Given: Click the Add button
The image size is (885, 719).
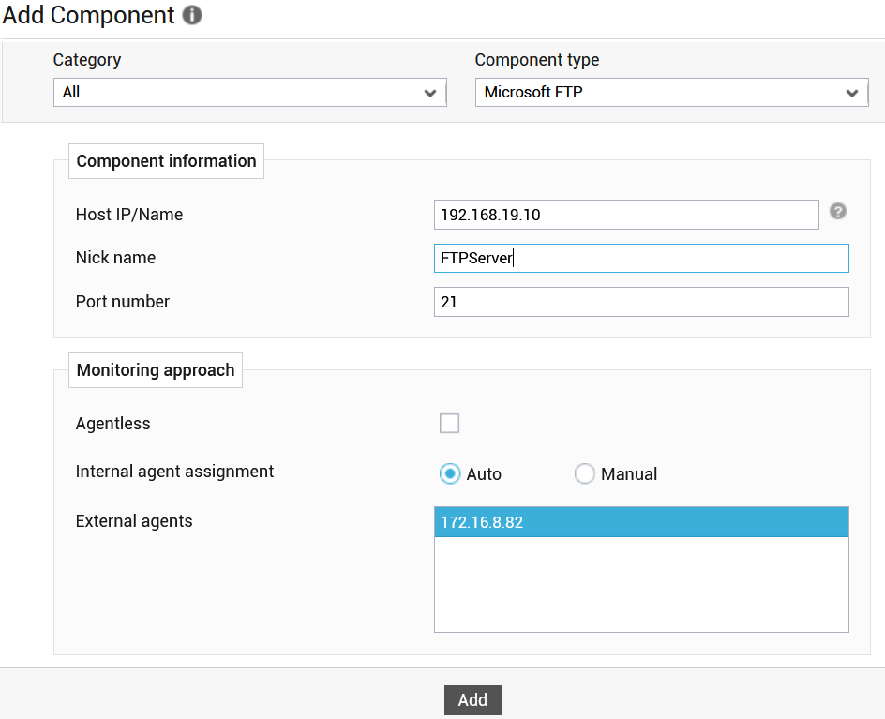Looking at the screenshot, I should click(x=472, y=700).
